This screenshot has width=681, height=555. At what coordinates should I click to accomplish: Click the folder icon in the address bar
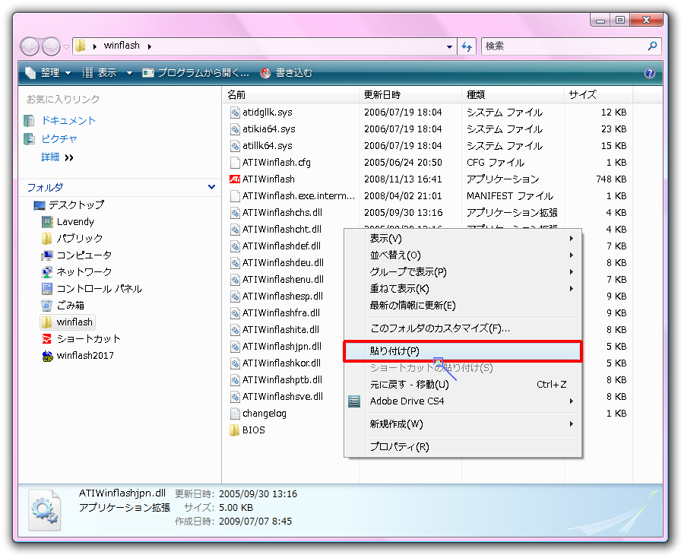[x=80, y=46]
